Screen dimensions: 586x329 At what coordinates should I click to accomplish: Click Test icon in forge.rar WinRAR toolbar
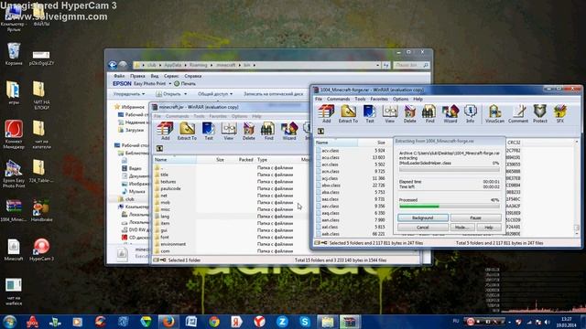[369, 113]
